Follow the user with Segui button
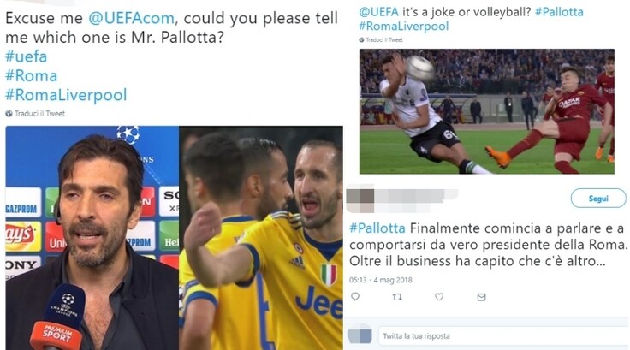 [x=598, y=199]
